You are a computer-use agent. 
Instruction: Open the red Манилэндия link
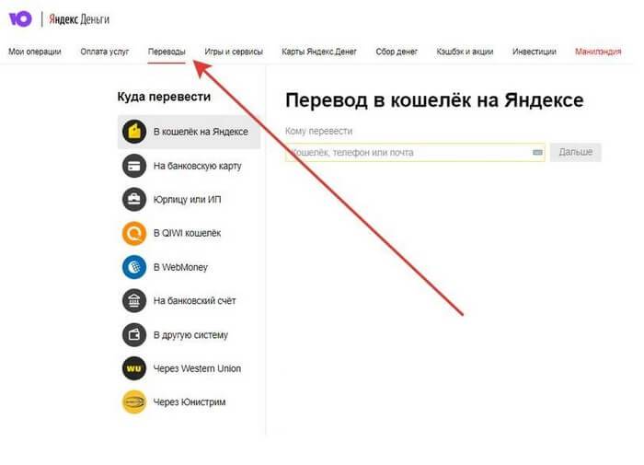tap(598, 52)
